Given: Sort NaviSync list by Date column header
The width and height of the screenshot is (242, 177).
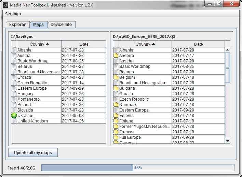Looking at the screenshot, I should coord(84,44).
